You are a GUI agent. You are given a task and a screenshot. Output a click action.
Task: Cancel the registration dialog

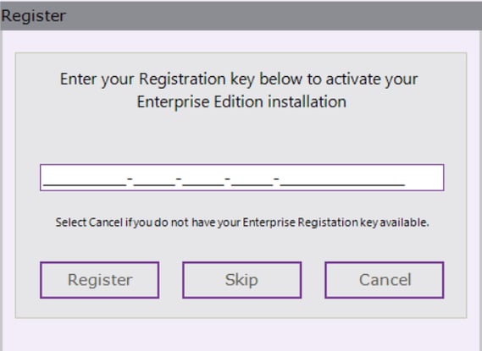click(385, 280)
